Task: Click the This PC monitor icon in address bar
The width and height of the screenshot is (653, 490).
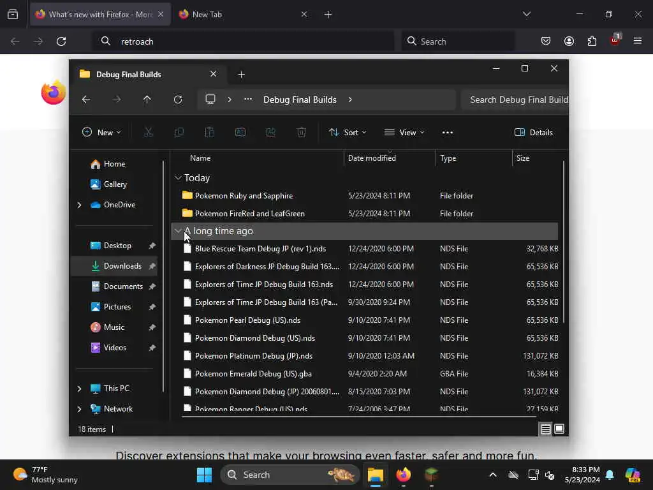Action: point(210,100)
